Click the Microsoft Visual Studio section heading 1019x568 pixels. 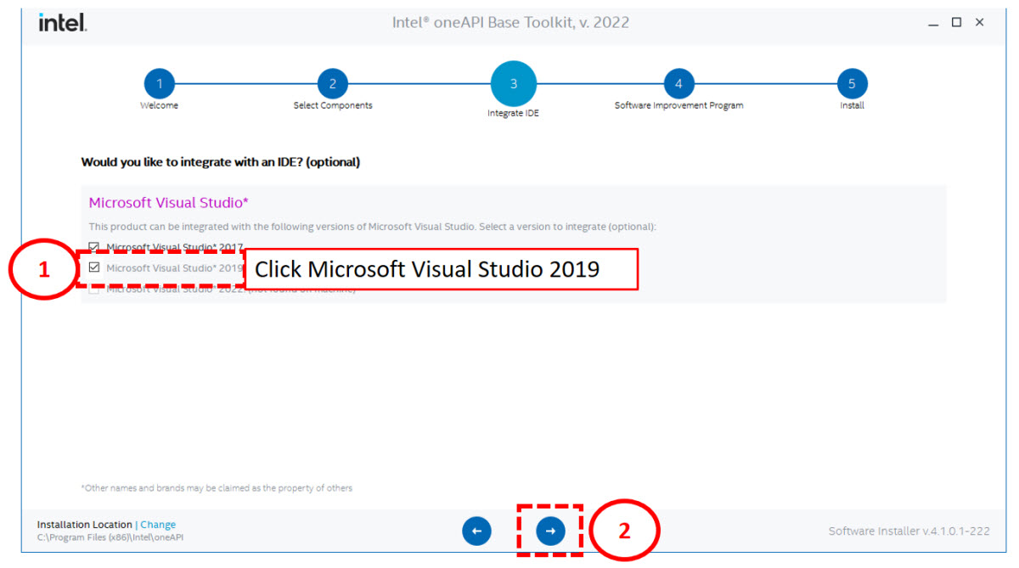tap(168, 203)
